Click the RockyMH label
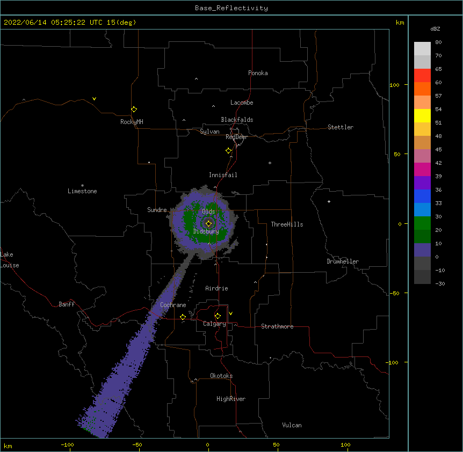Image resolution: width=463 pixels, height=452 pixels. (132, 121)
